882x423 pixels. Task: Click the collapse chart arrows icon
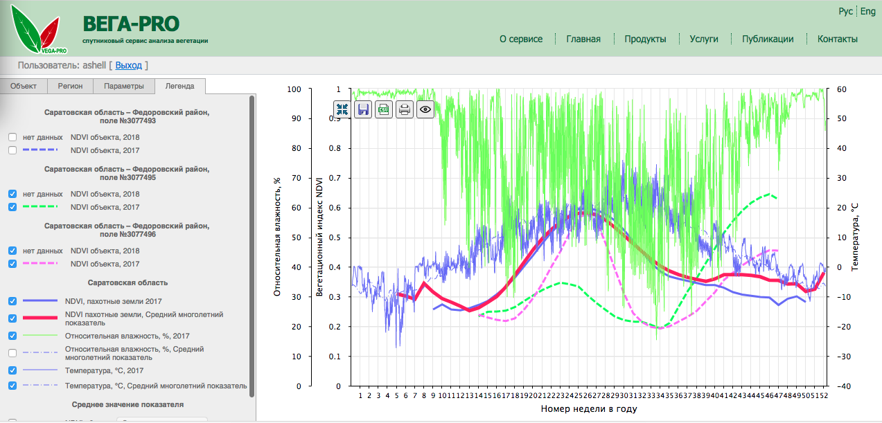(342, 109)
